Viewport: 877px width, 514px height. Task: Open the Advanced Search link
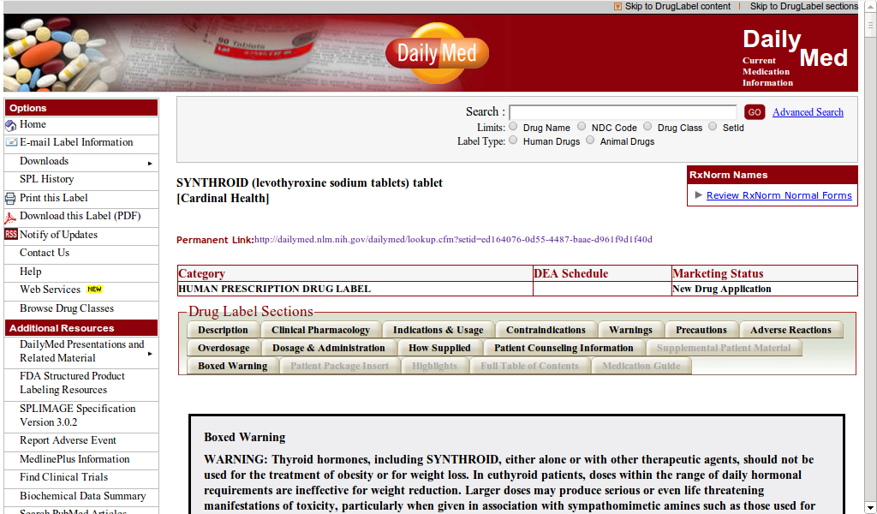[808, 112]
